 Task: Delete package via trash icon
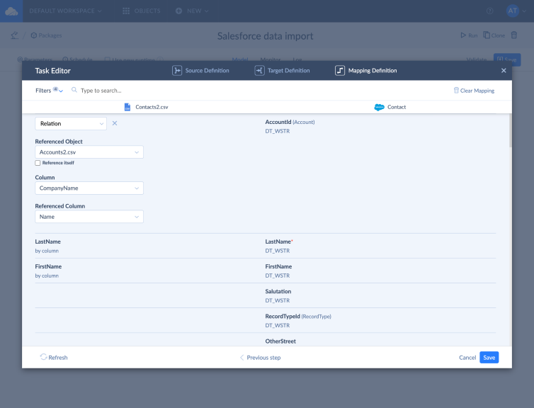click(x=514, y=35)
